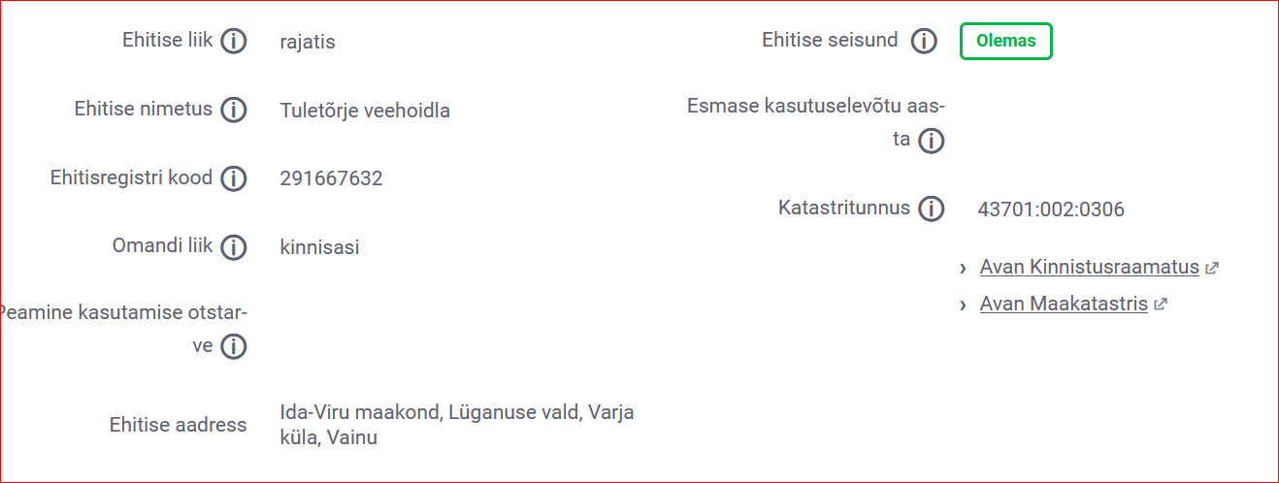Click info icon for Esmase kasutuselevõtu aasta
The image size is (1279, 483).
[x=931, y=141]
